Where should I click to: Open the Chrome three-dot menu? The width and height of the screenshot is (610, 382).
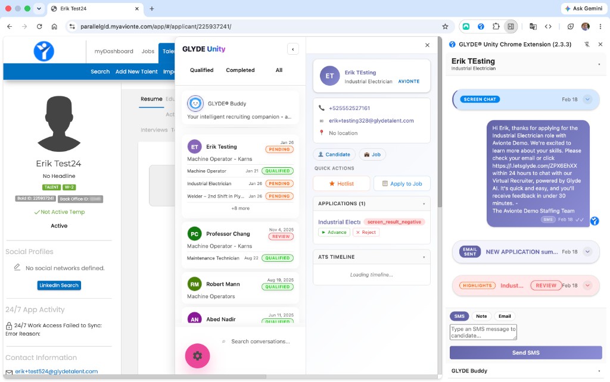(600, 26)
